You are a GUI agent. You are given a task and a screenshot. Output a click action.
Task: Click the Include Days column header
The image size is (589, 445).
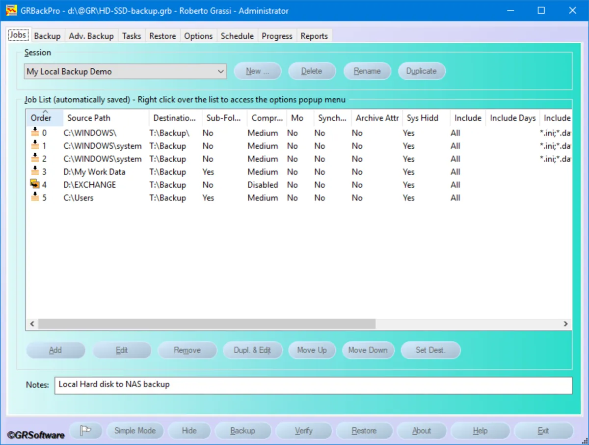(512, 118)
